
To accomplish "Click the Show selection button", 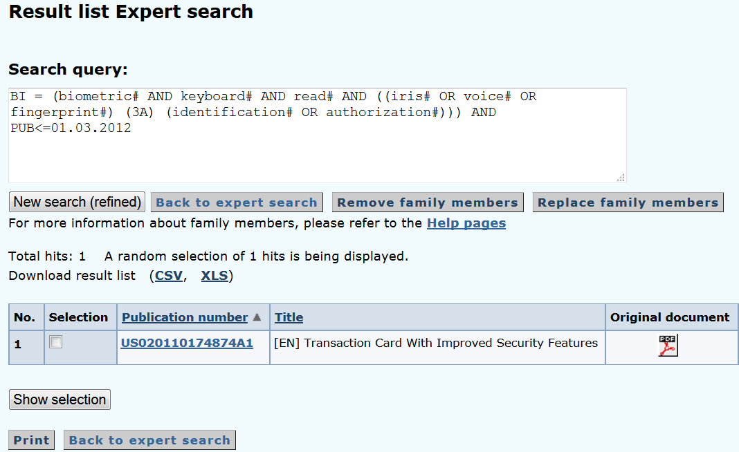I will tap(60, 399).
